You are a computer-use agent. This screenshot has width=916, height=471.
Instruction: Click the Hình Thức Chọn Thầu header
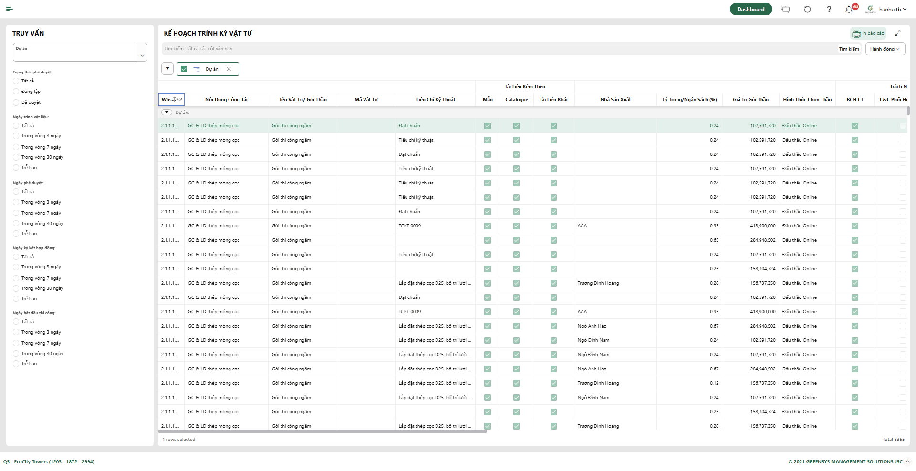click(807, 99)
